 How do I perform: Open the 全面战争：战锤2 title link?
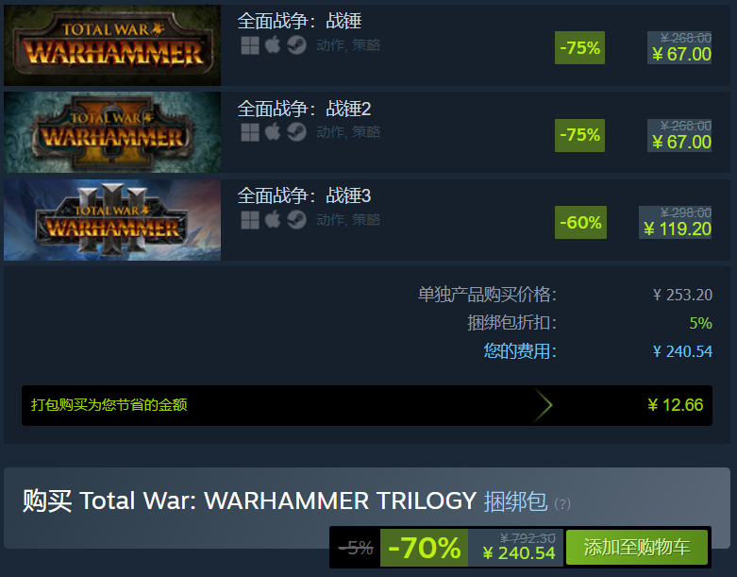click(304, 109)
